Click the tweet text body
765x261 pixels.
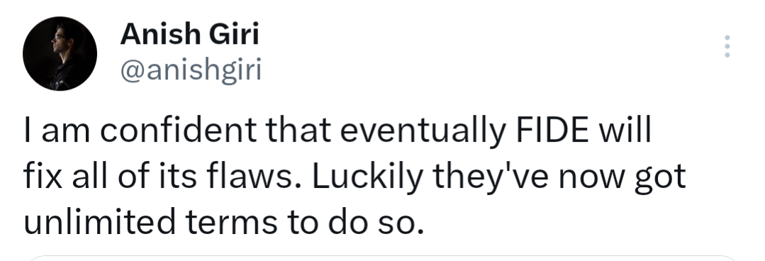click(355, 177)
